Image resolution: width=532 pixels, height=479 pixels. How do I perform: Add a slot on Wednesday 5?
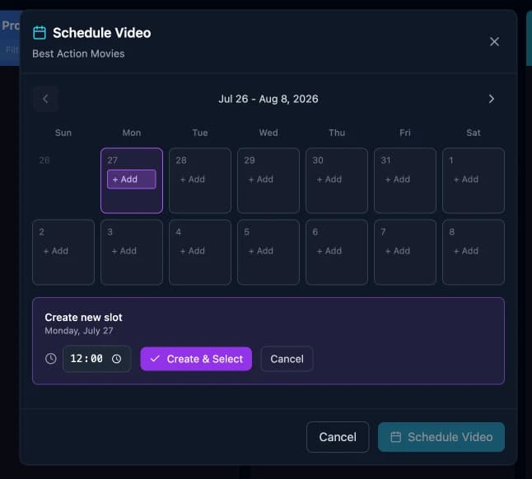(261, 251)
